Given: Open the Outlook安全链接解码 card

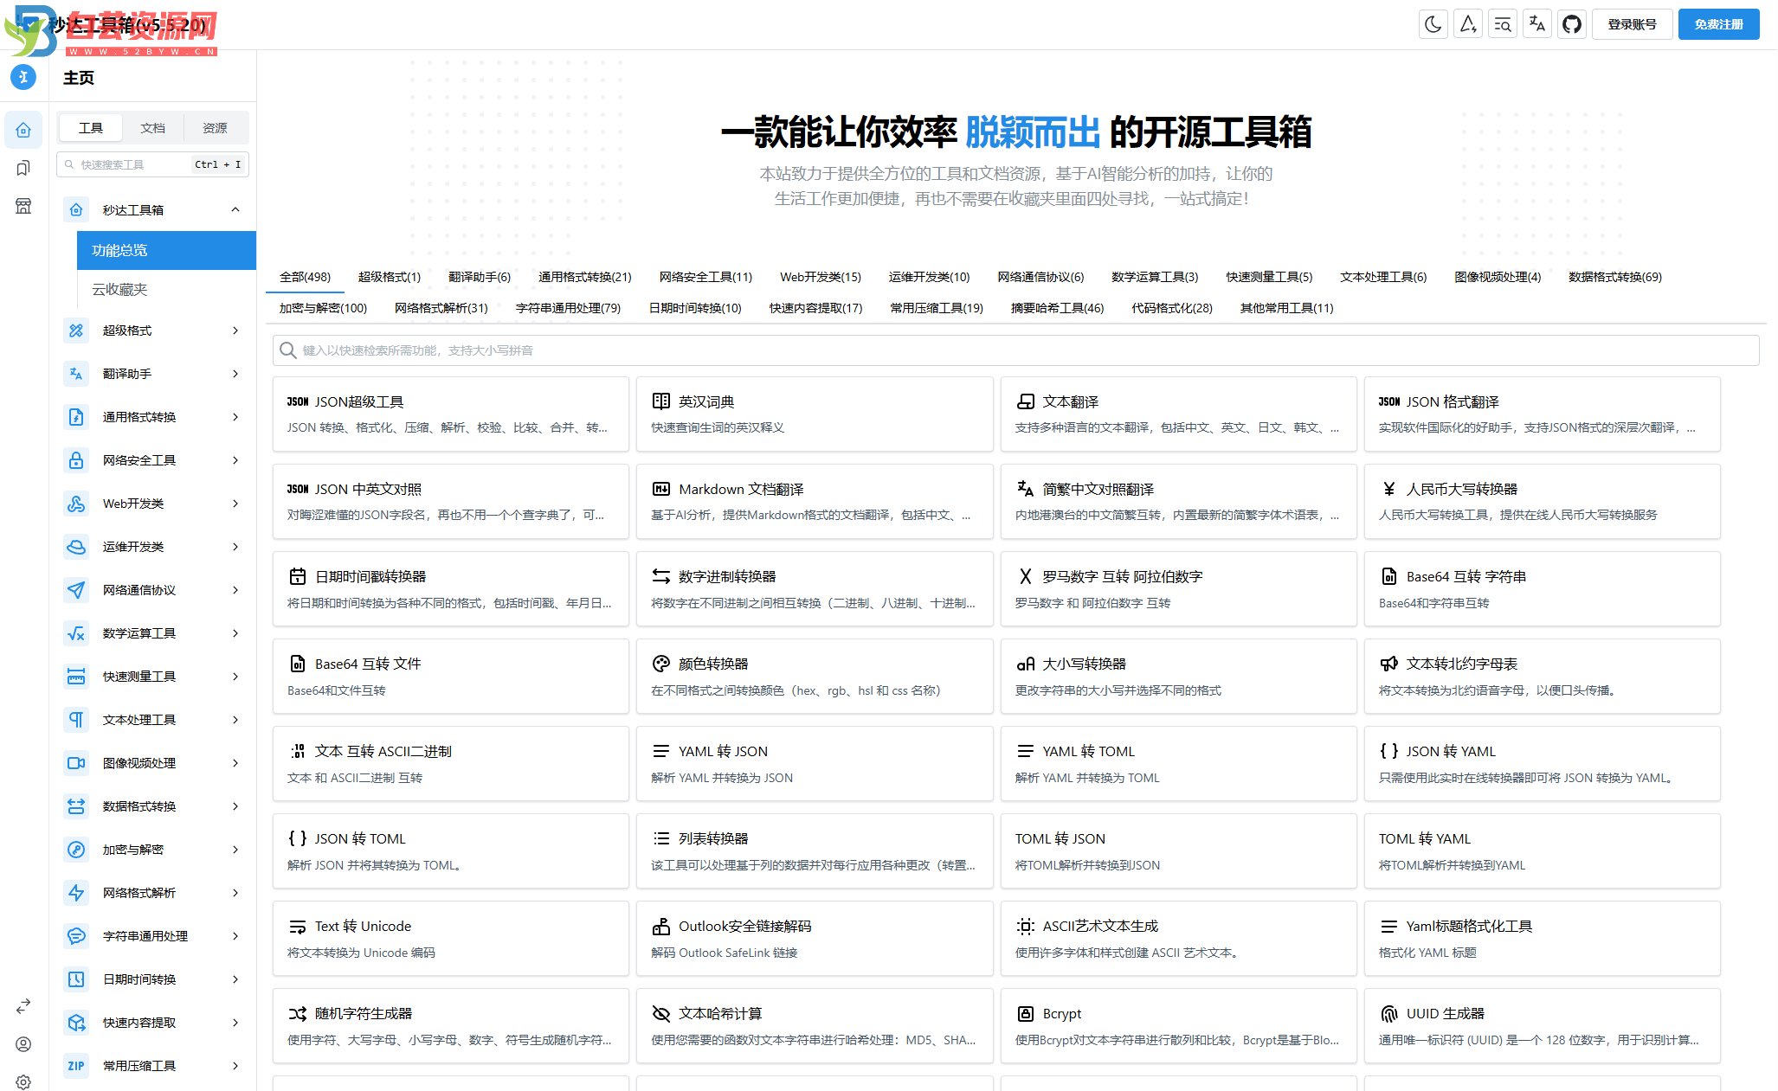Looking at the screenshot, I should (x=815, y=939).
